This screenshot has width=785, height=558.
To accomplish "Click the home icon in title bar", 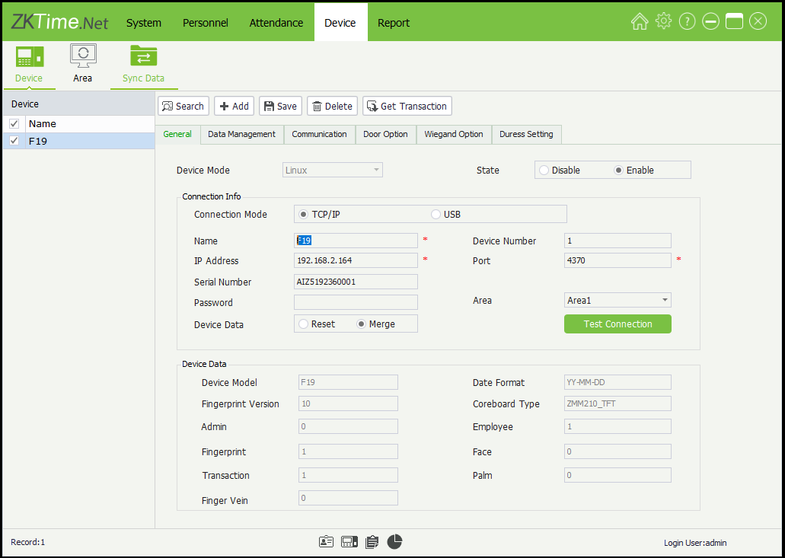I will [640, 22].
